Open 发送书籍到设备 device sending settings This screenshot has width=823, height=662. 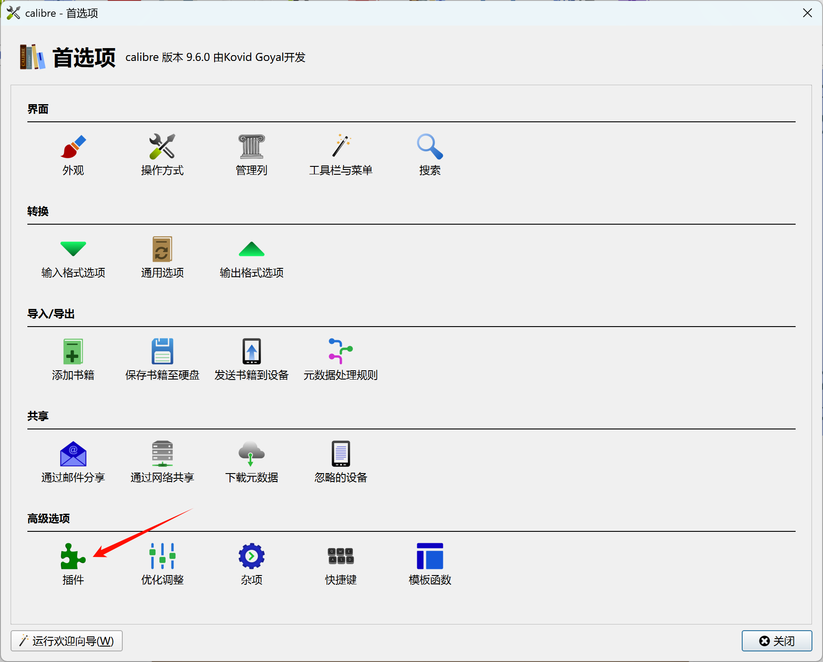pos(252,360)
